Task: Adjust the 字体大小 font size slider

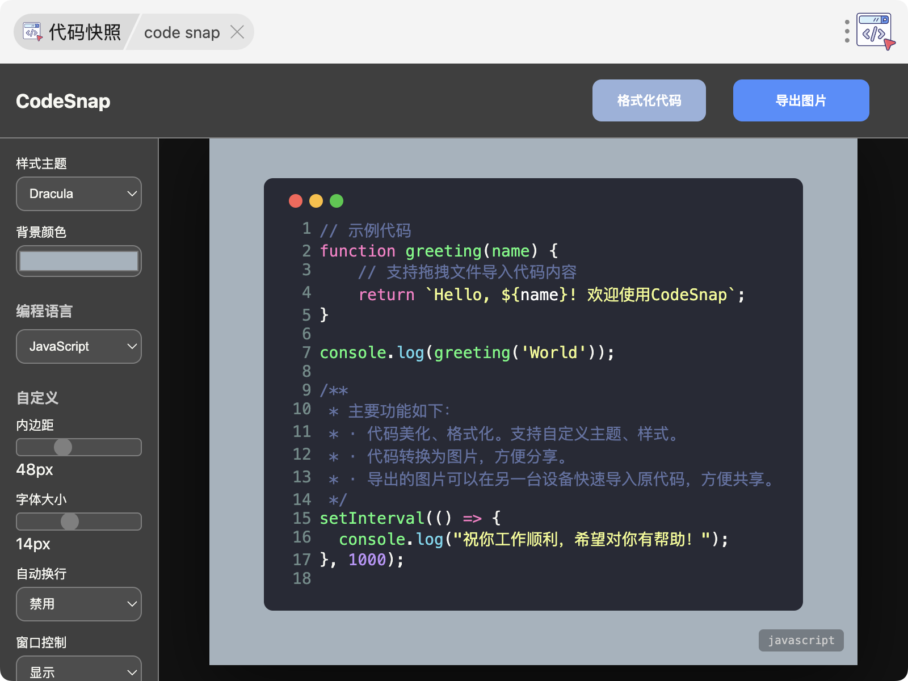Action: (79, 522)
